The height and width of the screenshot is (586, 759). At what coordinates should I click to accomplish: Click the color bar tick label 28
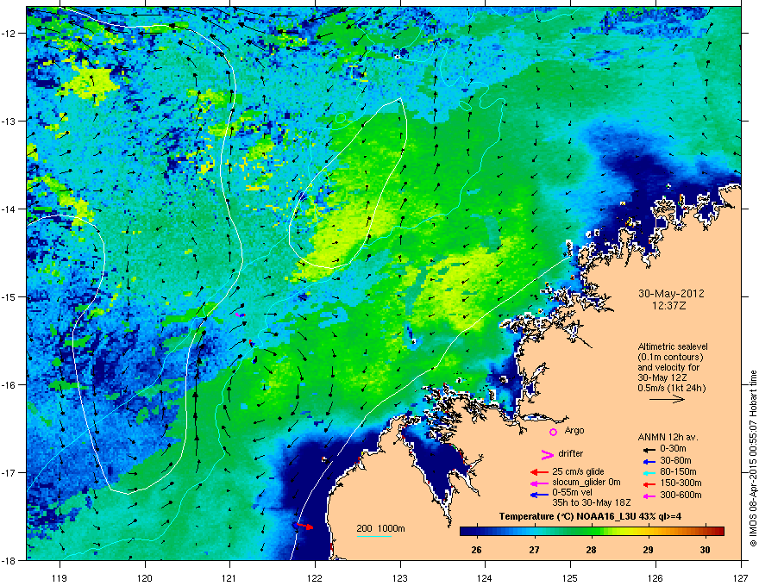(591, 550)
